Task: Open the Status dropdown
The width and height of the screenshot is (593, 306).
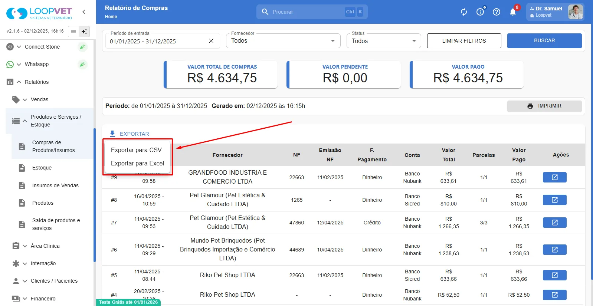Action: point(384,41)
